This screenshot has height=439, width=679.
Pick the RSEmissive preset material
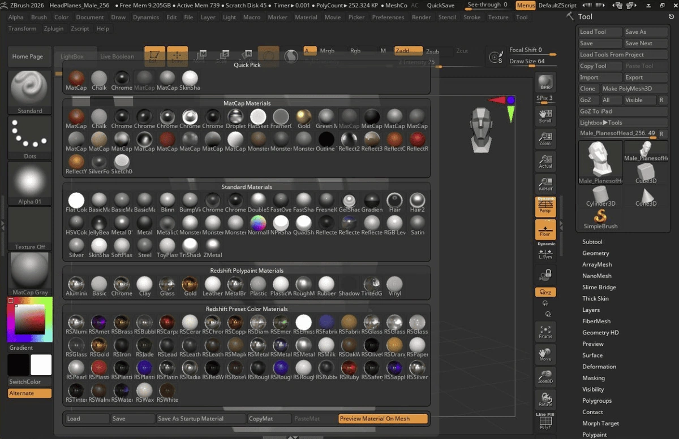coord(303,325)
